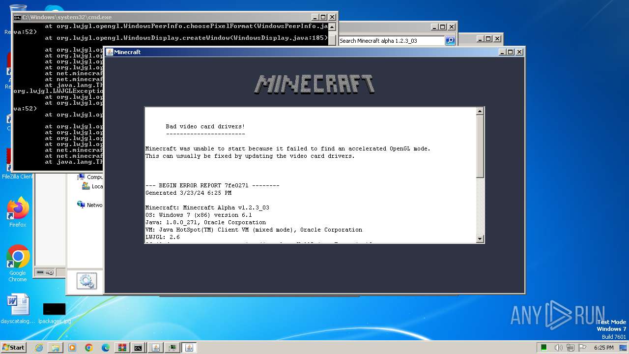Screen dimensions: 629x354
Task: Click the error report scrollbar thumb
Action: pos(480,146)
